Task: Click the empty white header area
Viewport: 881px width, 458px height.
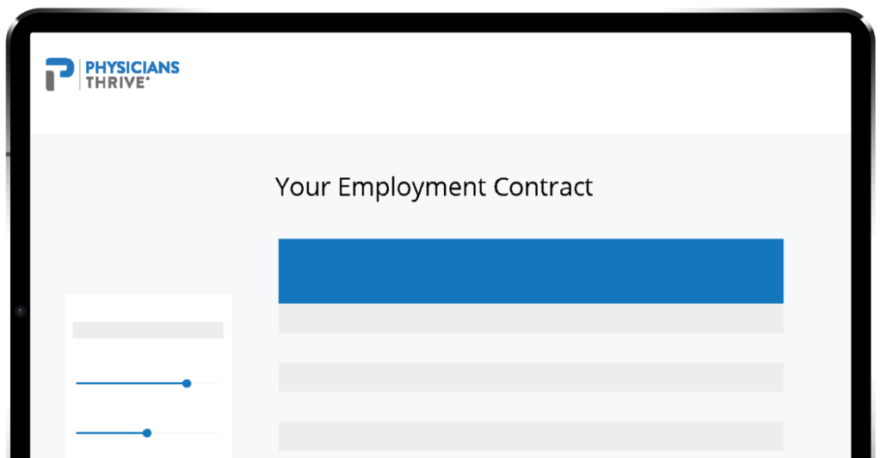Action: [506, 84]
